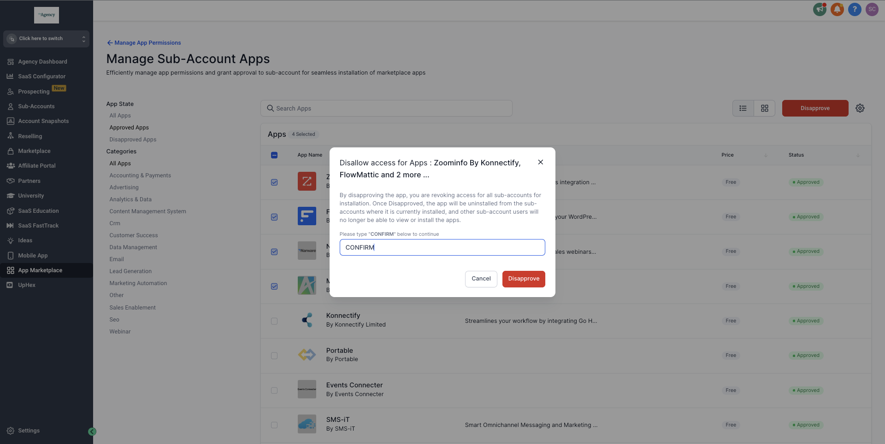Open the help question mark icon
This screenshot has height=444, width=885.
point(855,9)
